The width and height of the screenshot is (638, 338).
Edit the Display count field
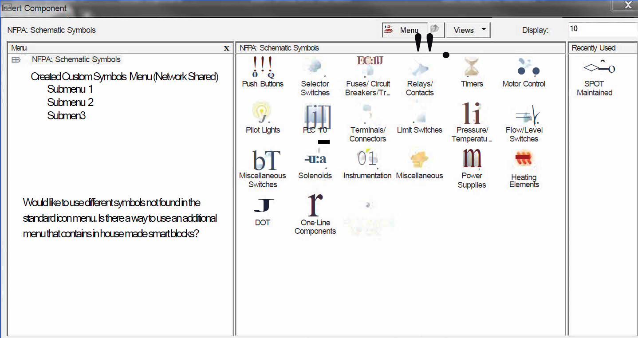pos(602,29)
